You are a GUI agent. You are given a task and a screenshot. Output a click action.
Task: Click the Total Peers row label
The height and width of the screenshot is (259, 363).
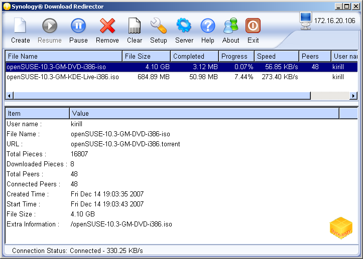coord(25,174)
